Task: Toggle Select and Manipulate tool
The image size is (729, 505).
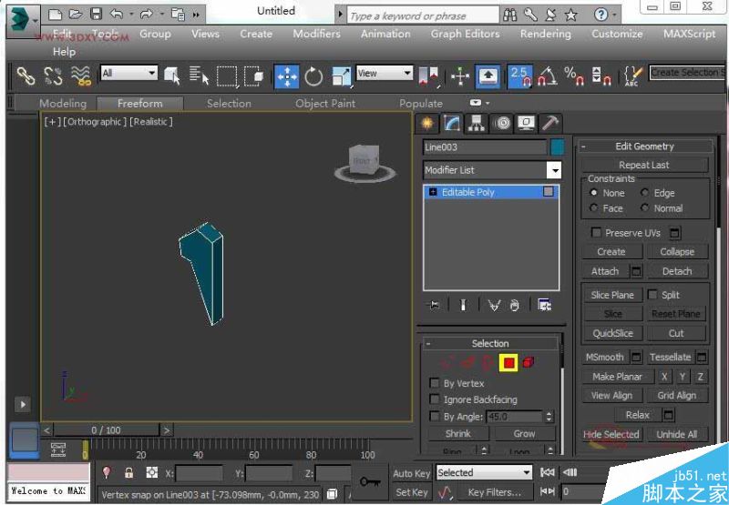Action: (x=460, y=76)
